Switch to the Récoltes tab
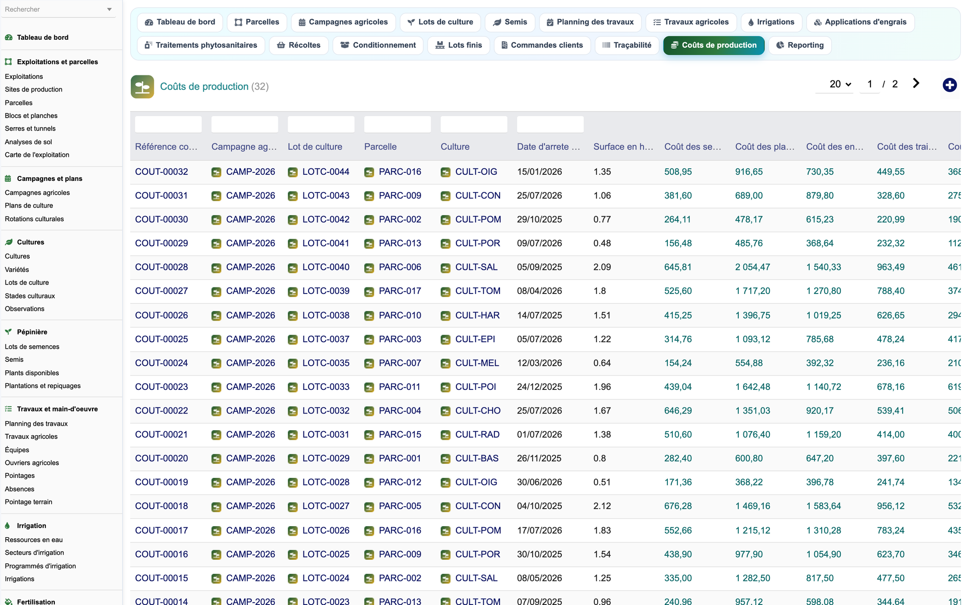Image resolution: width=978 pixels, height=605 pixels. click(x=299, y=45)
